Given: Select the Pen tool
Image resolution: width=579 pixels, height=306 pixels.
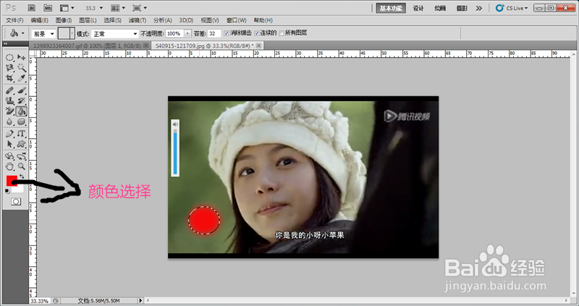Looking at the screenshot, I should (9, 134).
